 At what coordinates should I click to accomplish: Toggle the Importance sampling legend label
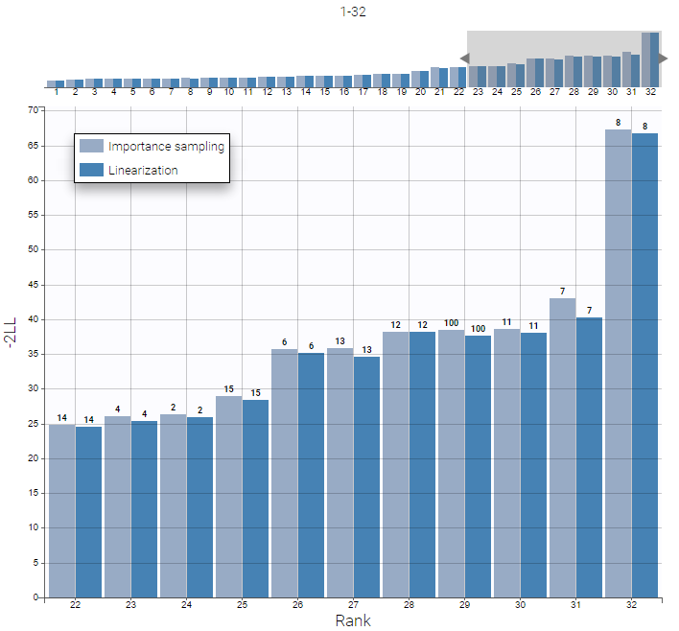(166, 147)
